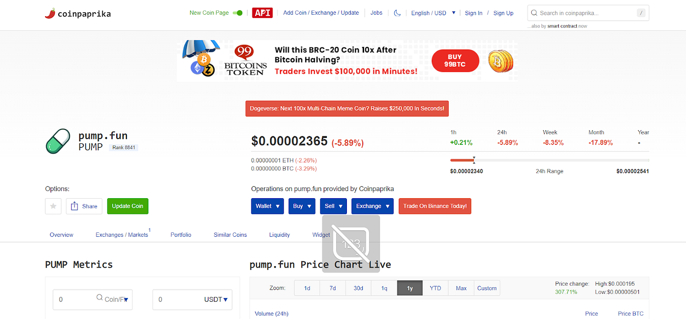Click the Sign Up link
The height and width of the screenshot is (319, 686).
tap(503, 13)
